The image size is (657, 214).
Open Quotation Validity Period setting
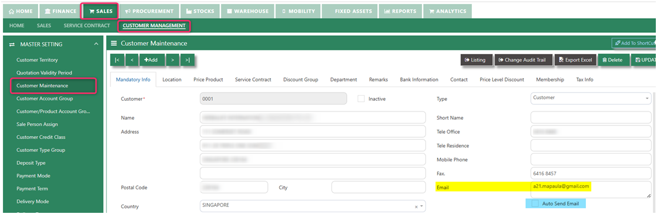coord(44,73)
